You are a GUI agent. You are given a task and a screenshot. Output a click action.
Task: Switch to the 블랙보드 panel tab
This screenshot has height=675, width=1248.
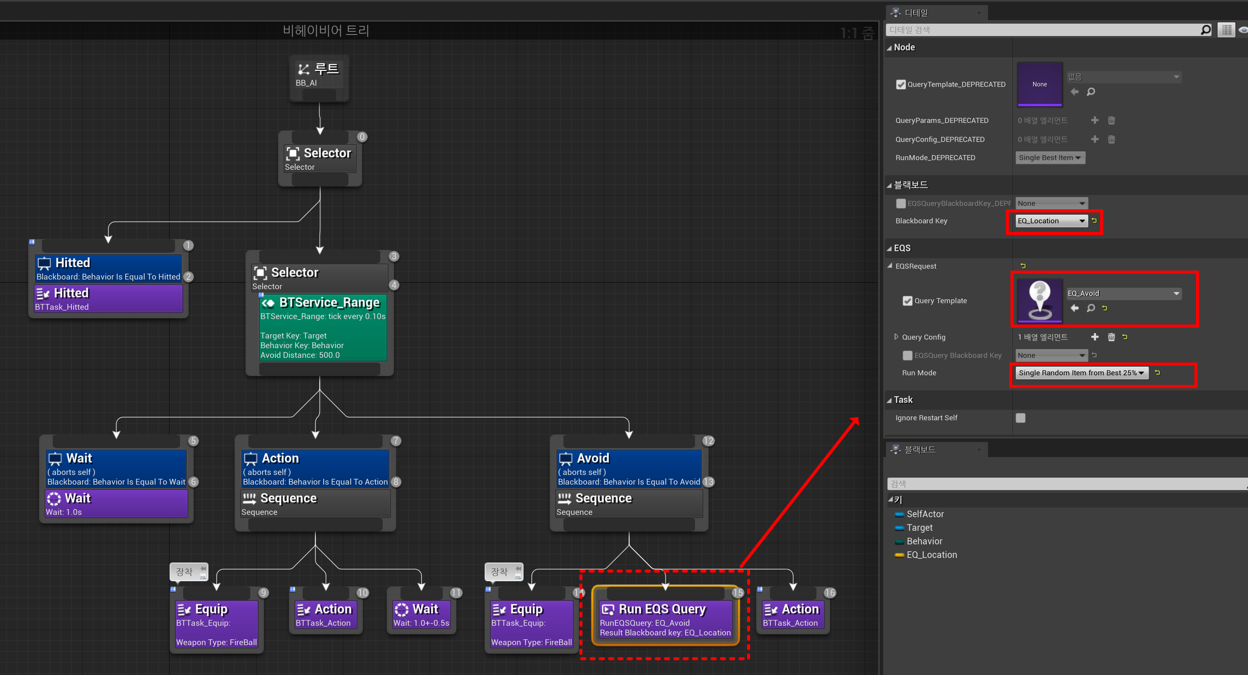coord(920,449)
